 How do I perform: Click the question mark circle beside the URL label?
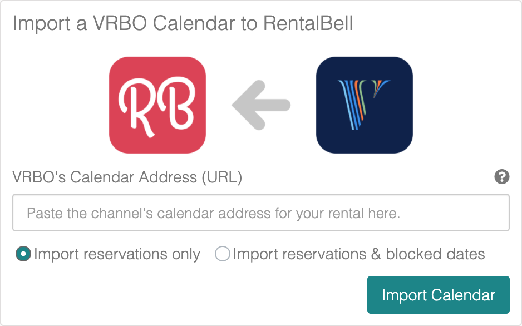[x=502, y=177]
